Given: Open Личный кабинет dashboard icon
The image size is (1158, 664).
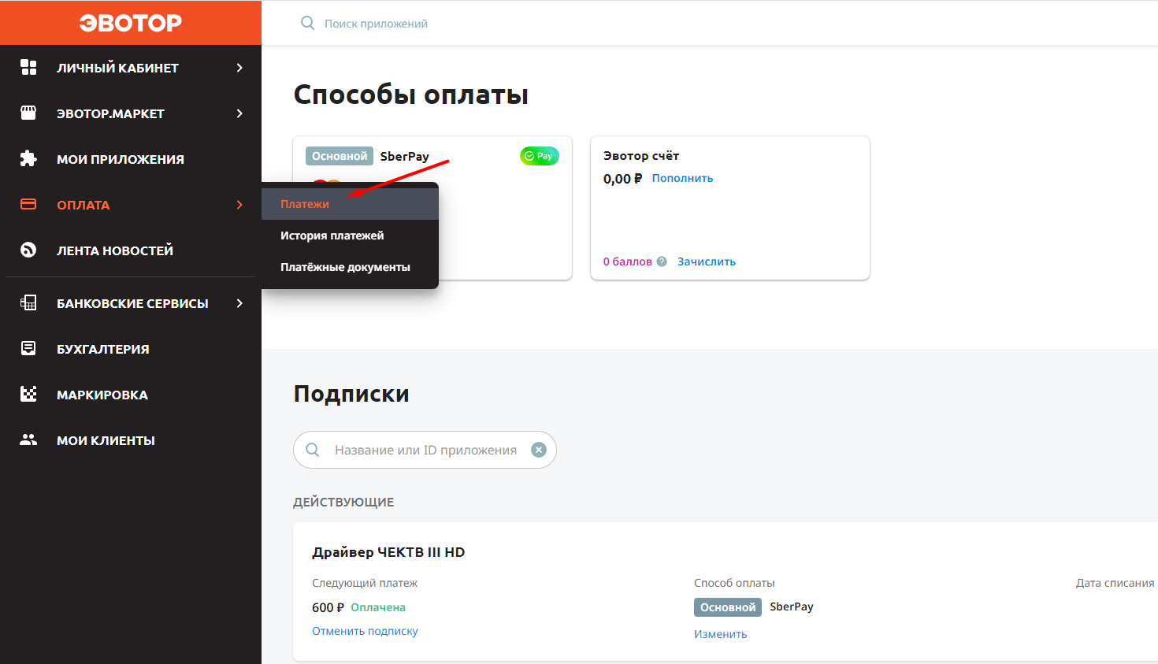Looking at the screenshot, I should point(28,67).
